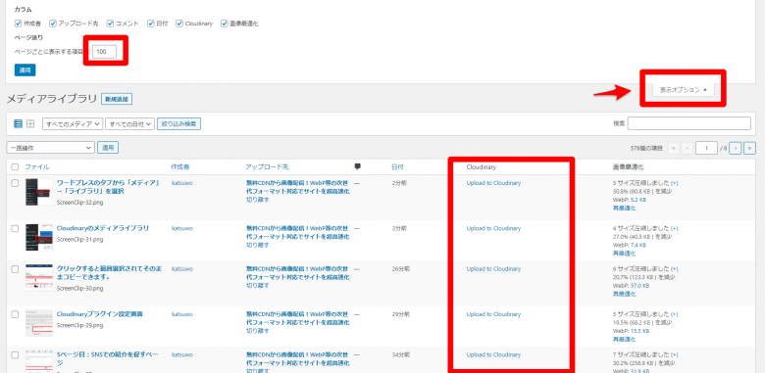Switch to list view icon
The width and height of the screenshot is (765, 373).
tap(18, 123)
